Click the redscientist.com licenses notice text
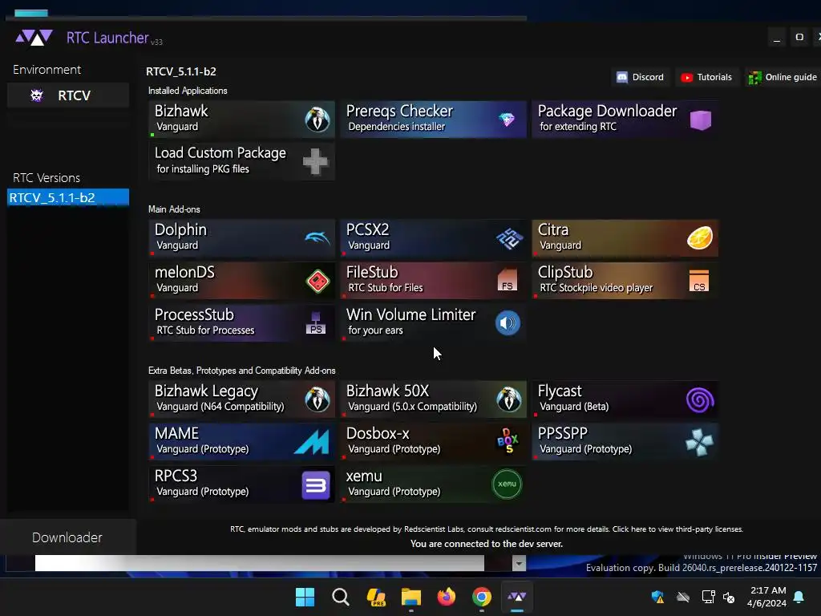821x616 pixels. click(x=487, y=529)
